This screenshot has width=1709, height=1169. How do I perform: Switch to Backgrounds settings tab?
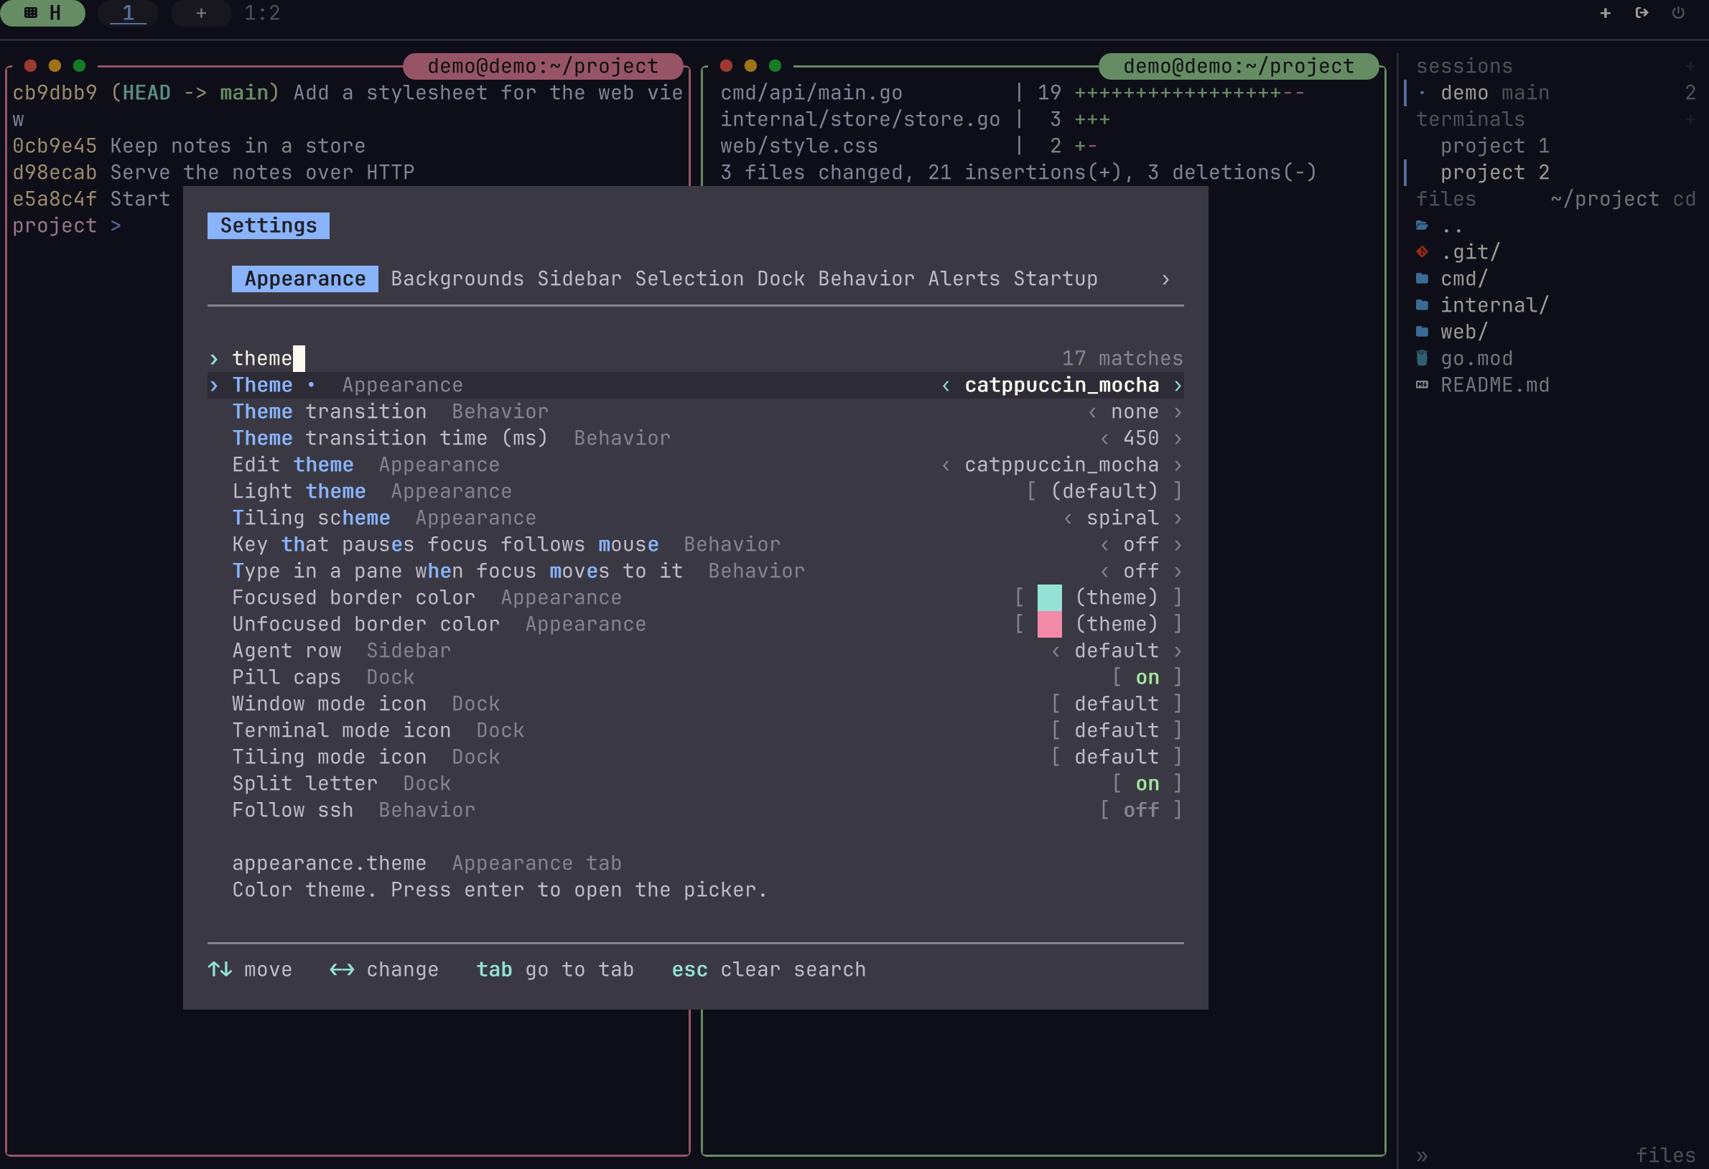pyautogui.click(x=457, y=279)
